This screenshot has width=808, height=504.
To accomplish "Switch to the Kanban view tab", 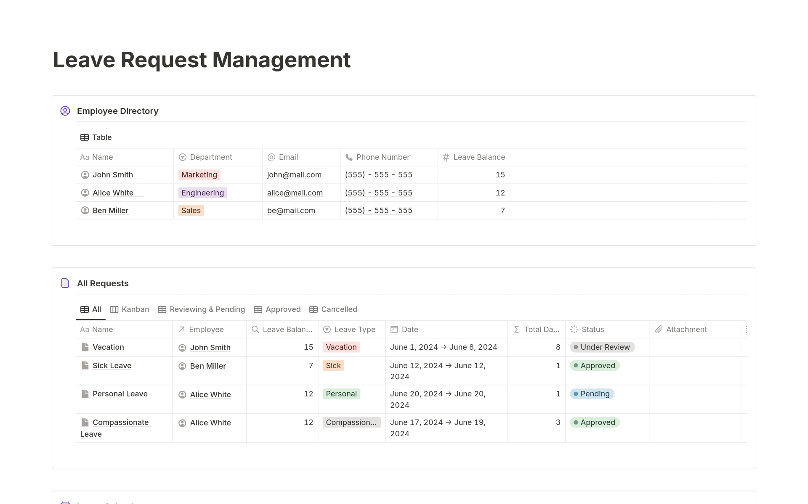I will pyautogui.click(x=130, y=309).
